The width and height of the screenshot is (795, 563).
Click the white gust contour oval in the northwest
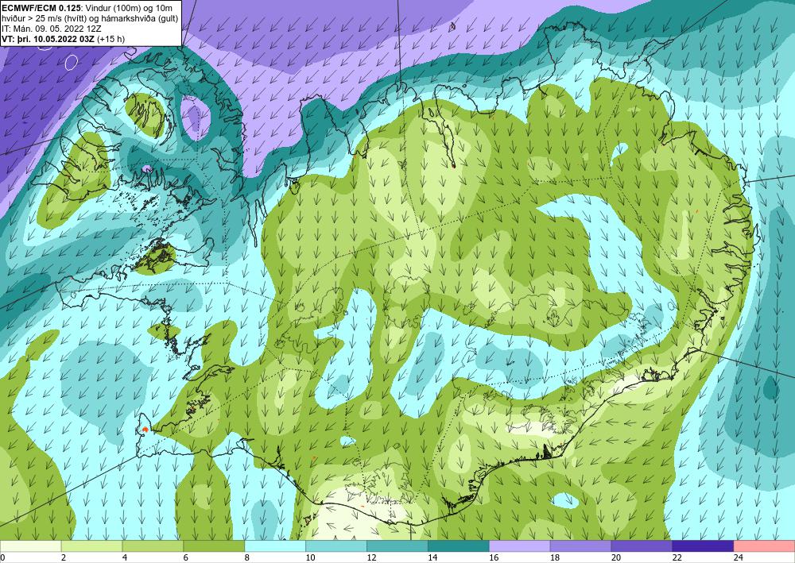coord(72,62)
